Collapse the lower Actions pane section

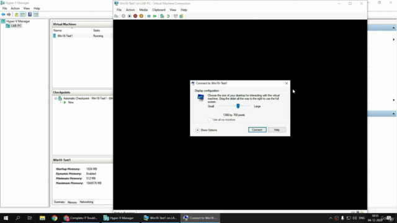click(x=393, y=114)
